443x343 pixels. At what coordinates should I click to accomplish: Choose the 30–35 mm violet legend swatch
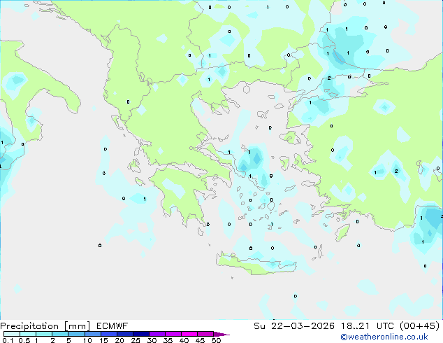click(157, 334)
